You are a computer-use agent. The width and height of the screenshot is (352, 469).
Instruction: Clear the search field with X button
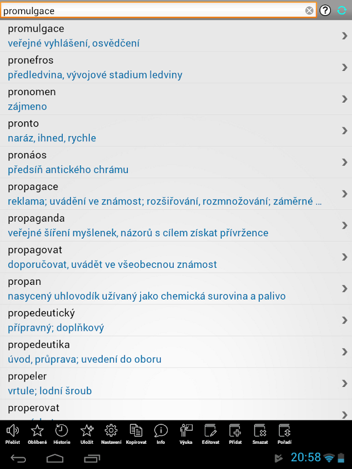[309, 11]
